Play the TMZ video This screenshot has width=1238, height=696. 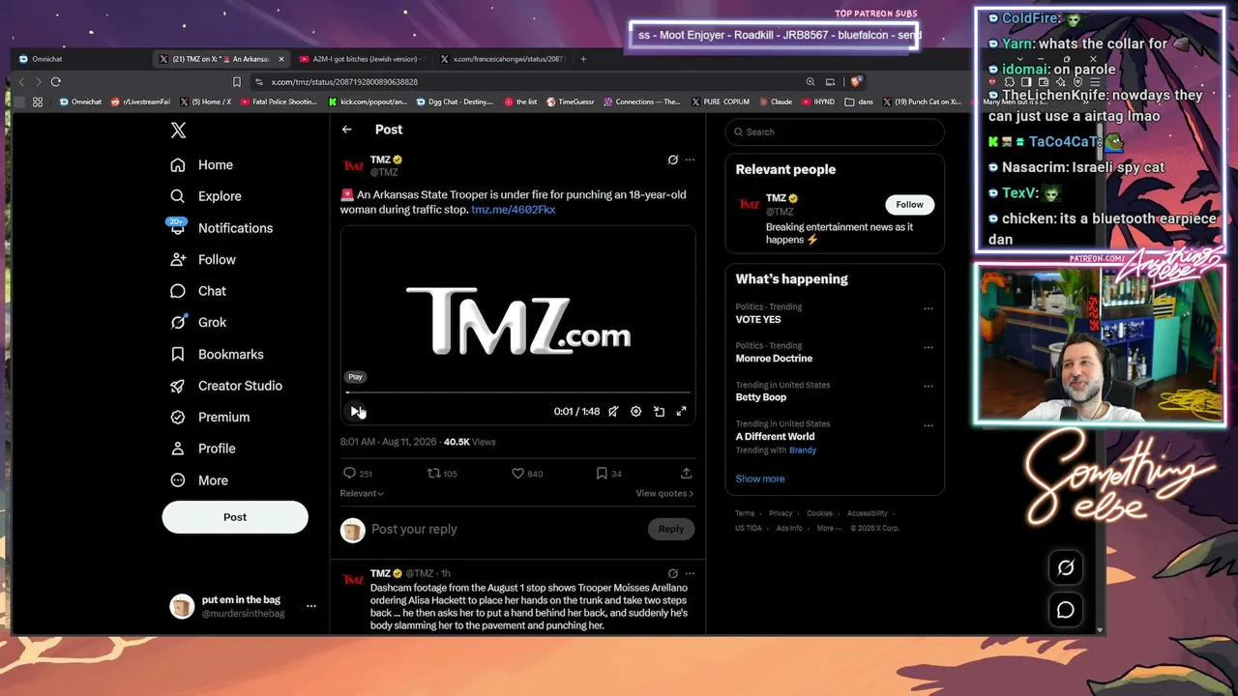(x=356, y=412)
